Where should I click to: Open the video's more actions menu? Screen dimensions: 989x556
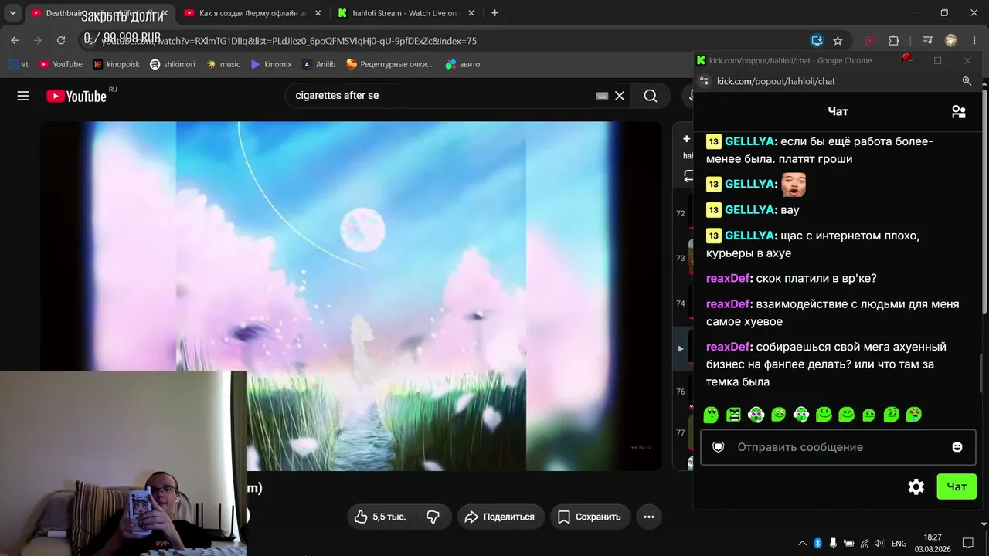pos(649,517)
